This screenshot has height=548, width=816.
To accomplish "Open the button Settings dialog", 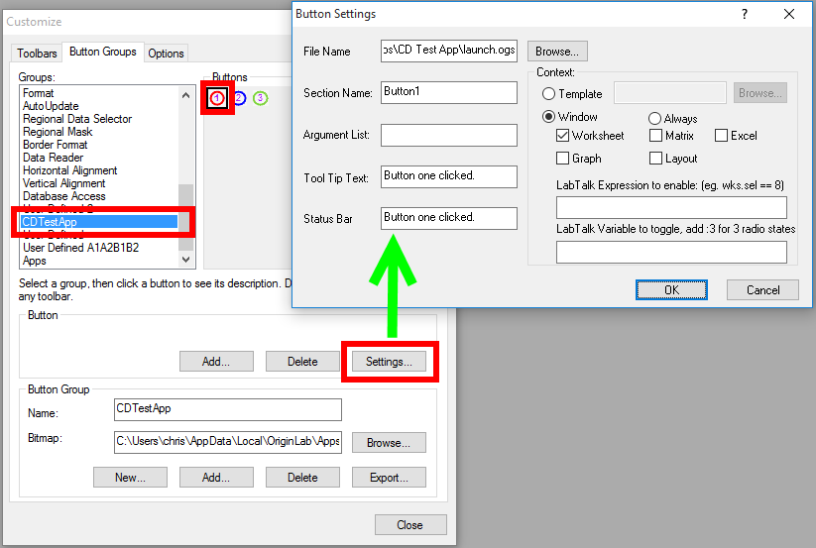I will [389, 362].
